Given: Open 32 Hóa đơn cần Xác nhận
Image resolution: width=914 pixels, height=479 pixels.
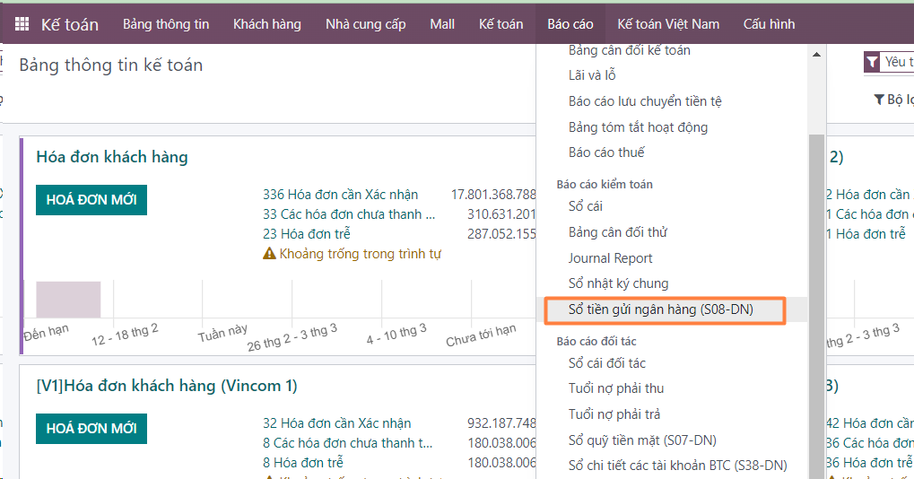Looking at the screenshot, I should point(337,423).
